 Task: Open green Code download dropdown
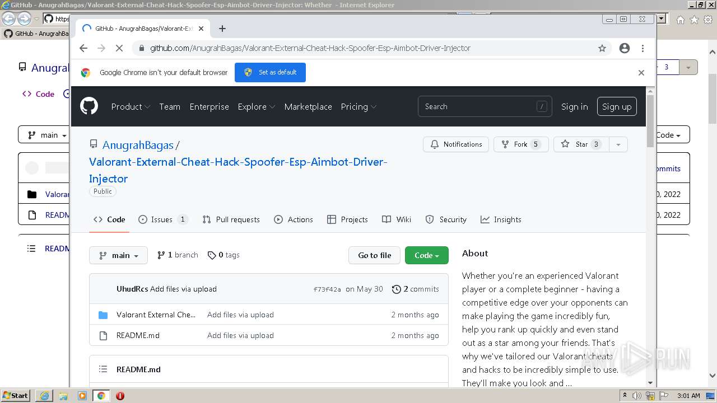(427, 255)
